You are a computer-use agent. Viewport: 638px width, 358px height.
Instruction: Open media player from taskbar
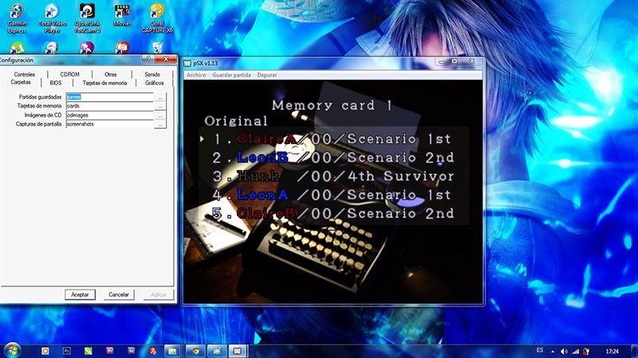[x=45, y=351]
